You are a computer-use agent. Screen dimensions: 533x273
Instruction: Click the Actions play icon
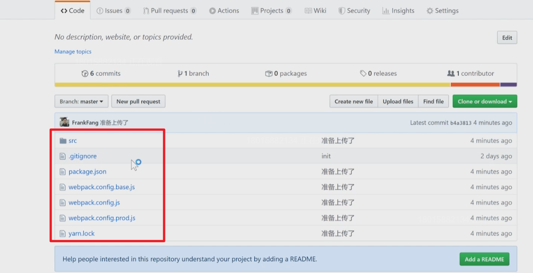212,11
